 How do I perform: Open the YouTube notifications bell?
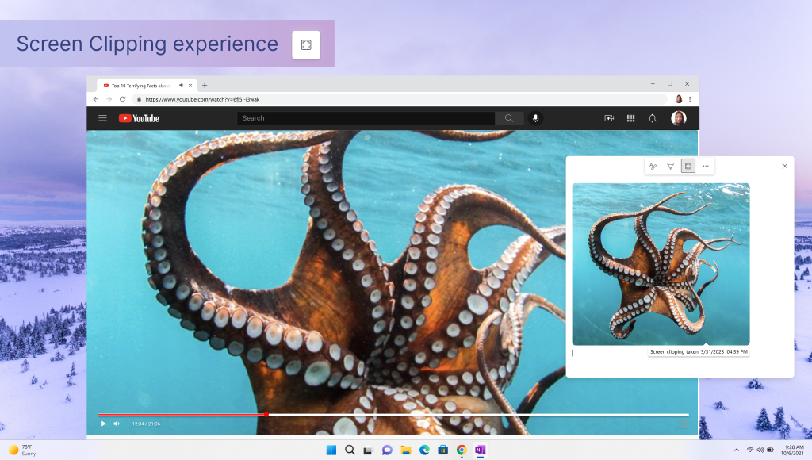[x=651, y=118]
